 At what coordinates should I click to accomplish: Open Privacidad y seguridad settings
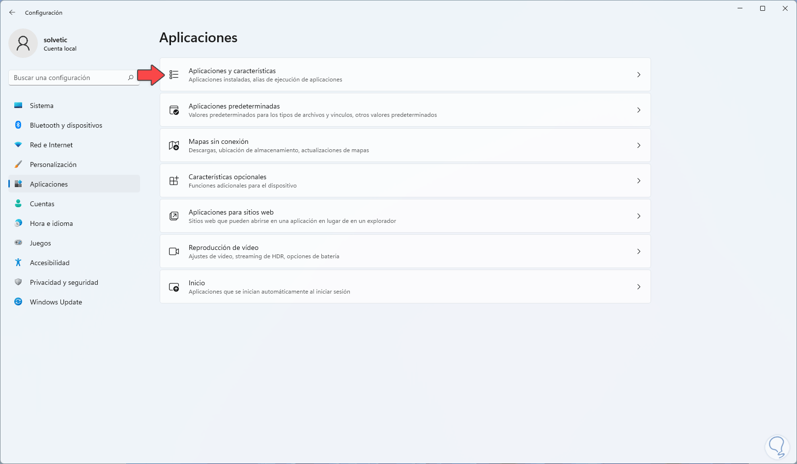[x=64, y=282]
